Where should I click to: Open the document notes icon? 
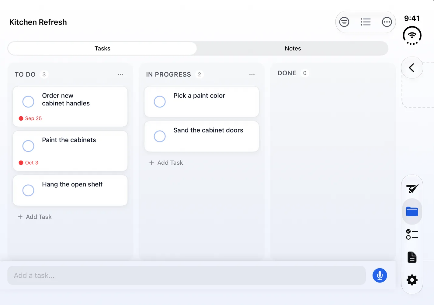412,257
